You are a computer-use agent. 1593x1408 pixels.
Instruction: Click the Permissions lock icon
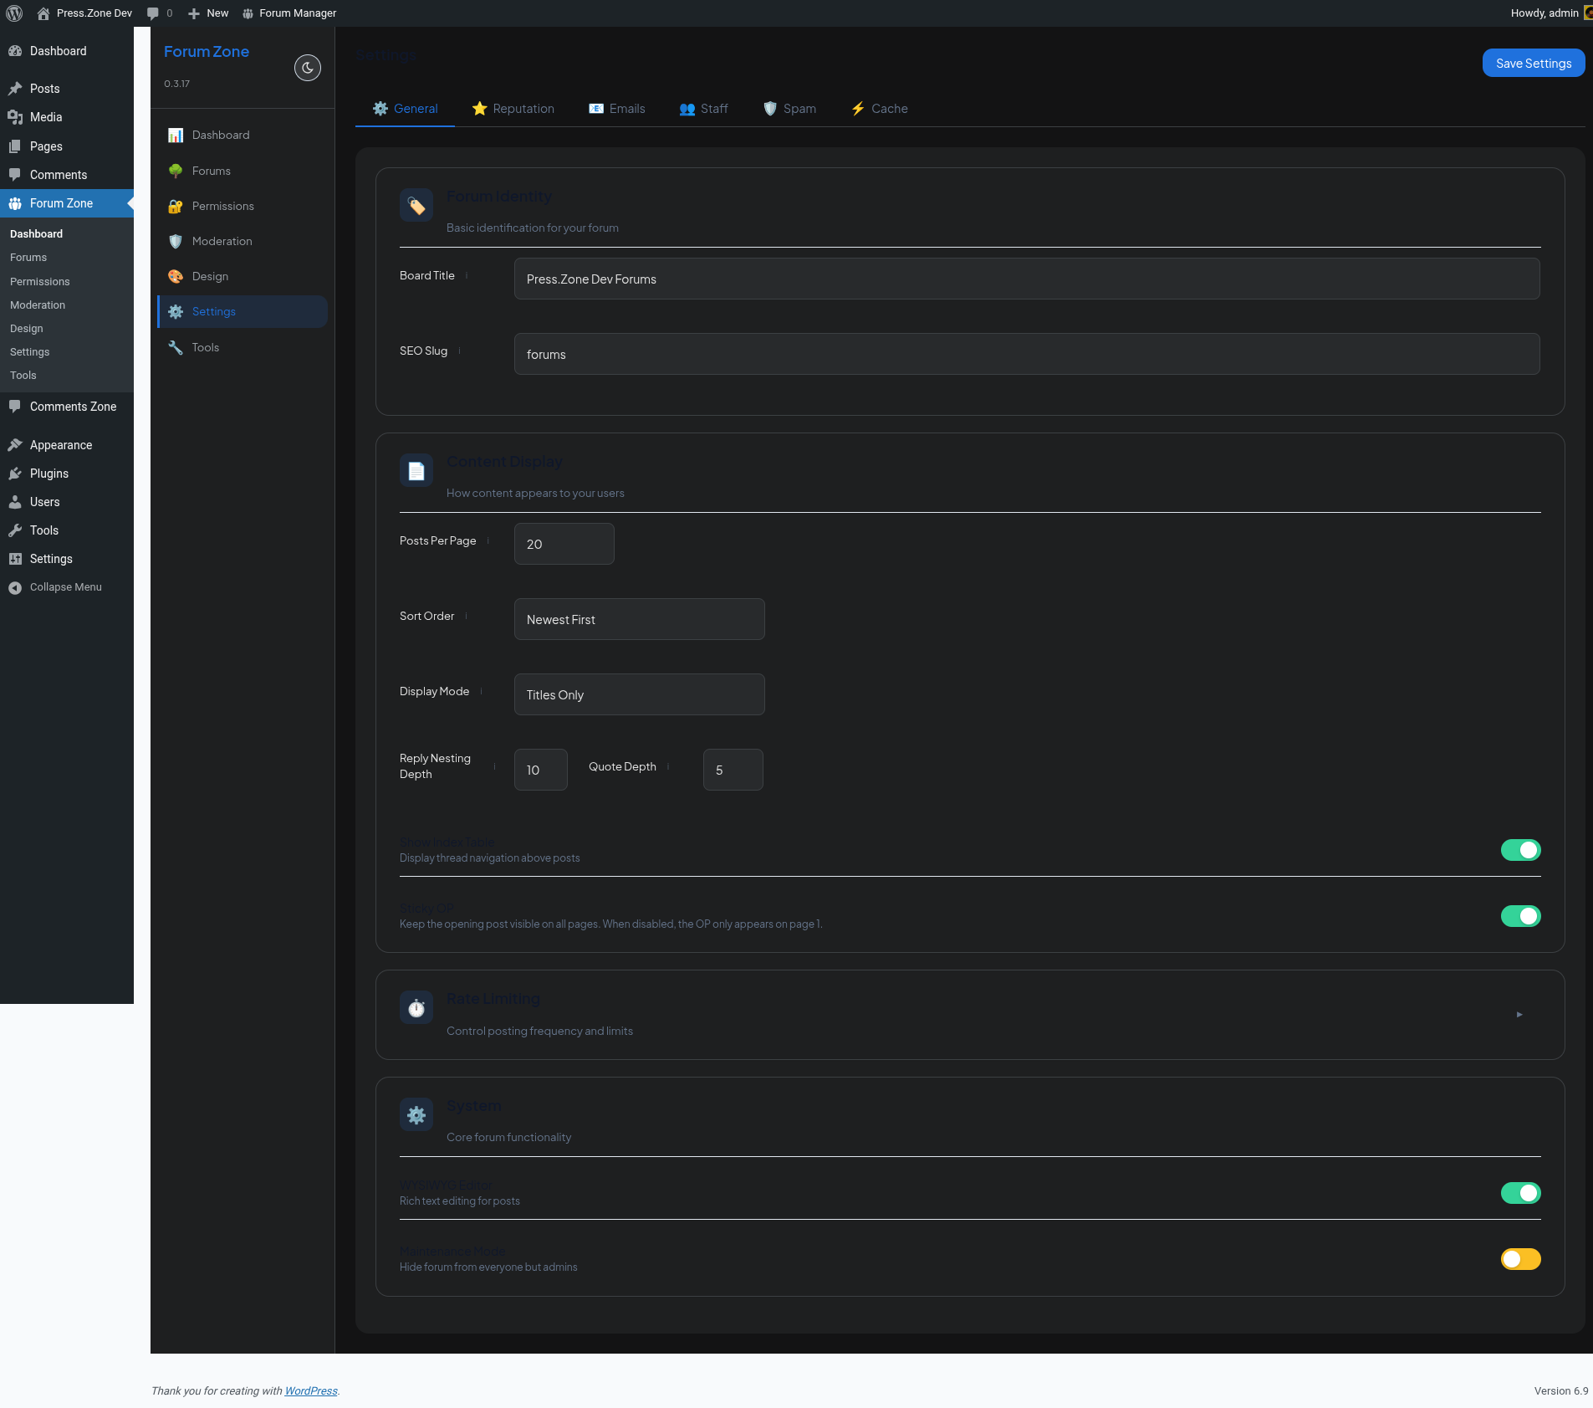tap(176, 206)
